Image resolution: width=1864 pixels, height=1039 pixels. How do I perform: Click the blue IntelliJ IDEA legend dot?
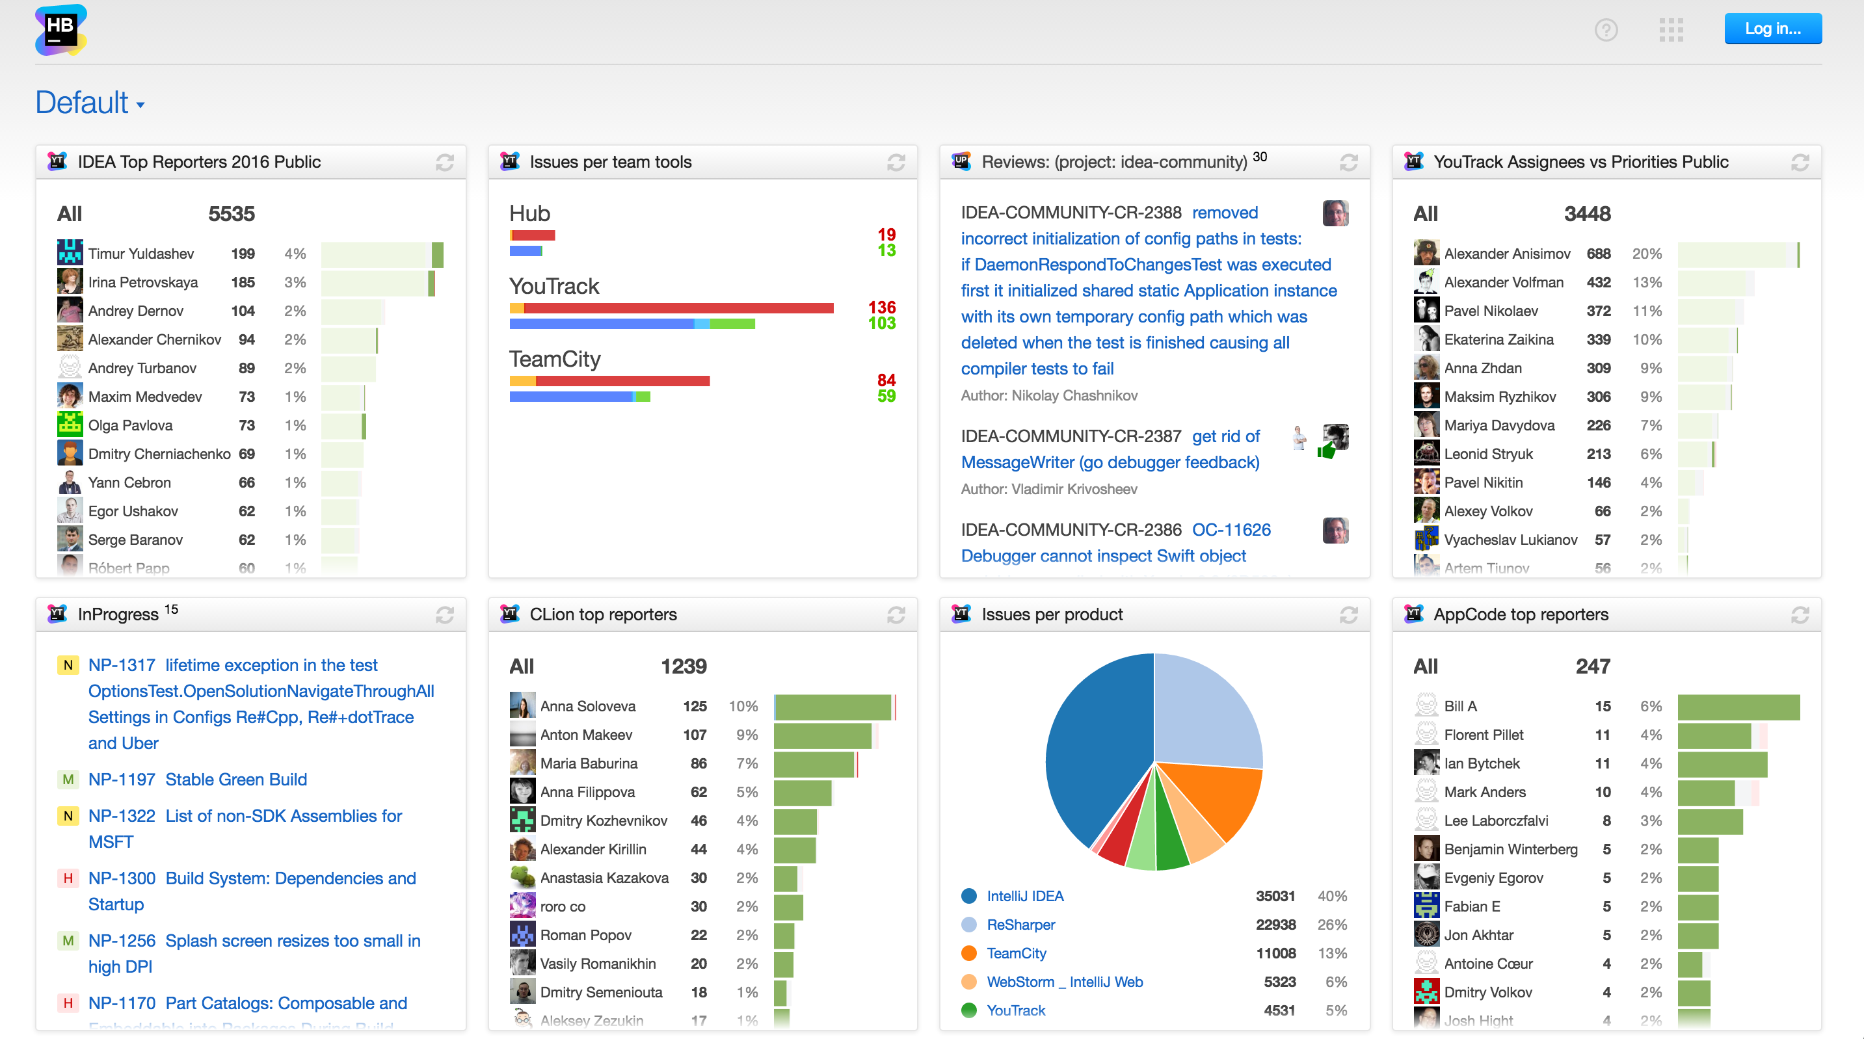point(969,896)
